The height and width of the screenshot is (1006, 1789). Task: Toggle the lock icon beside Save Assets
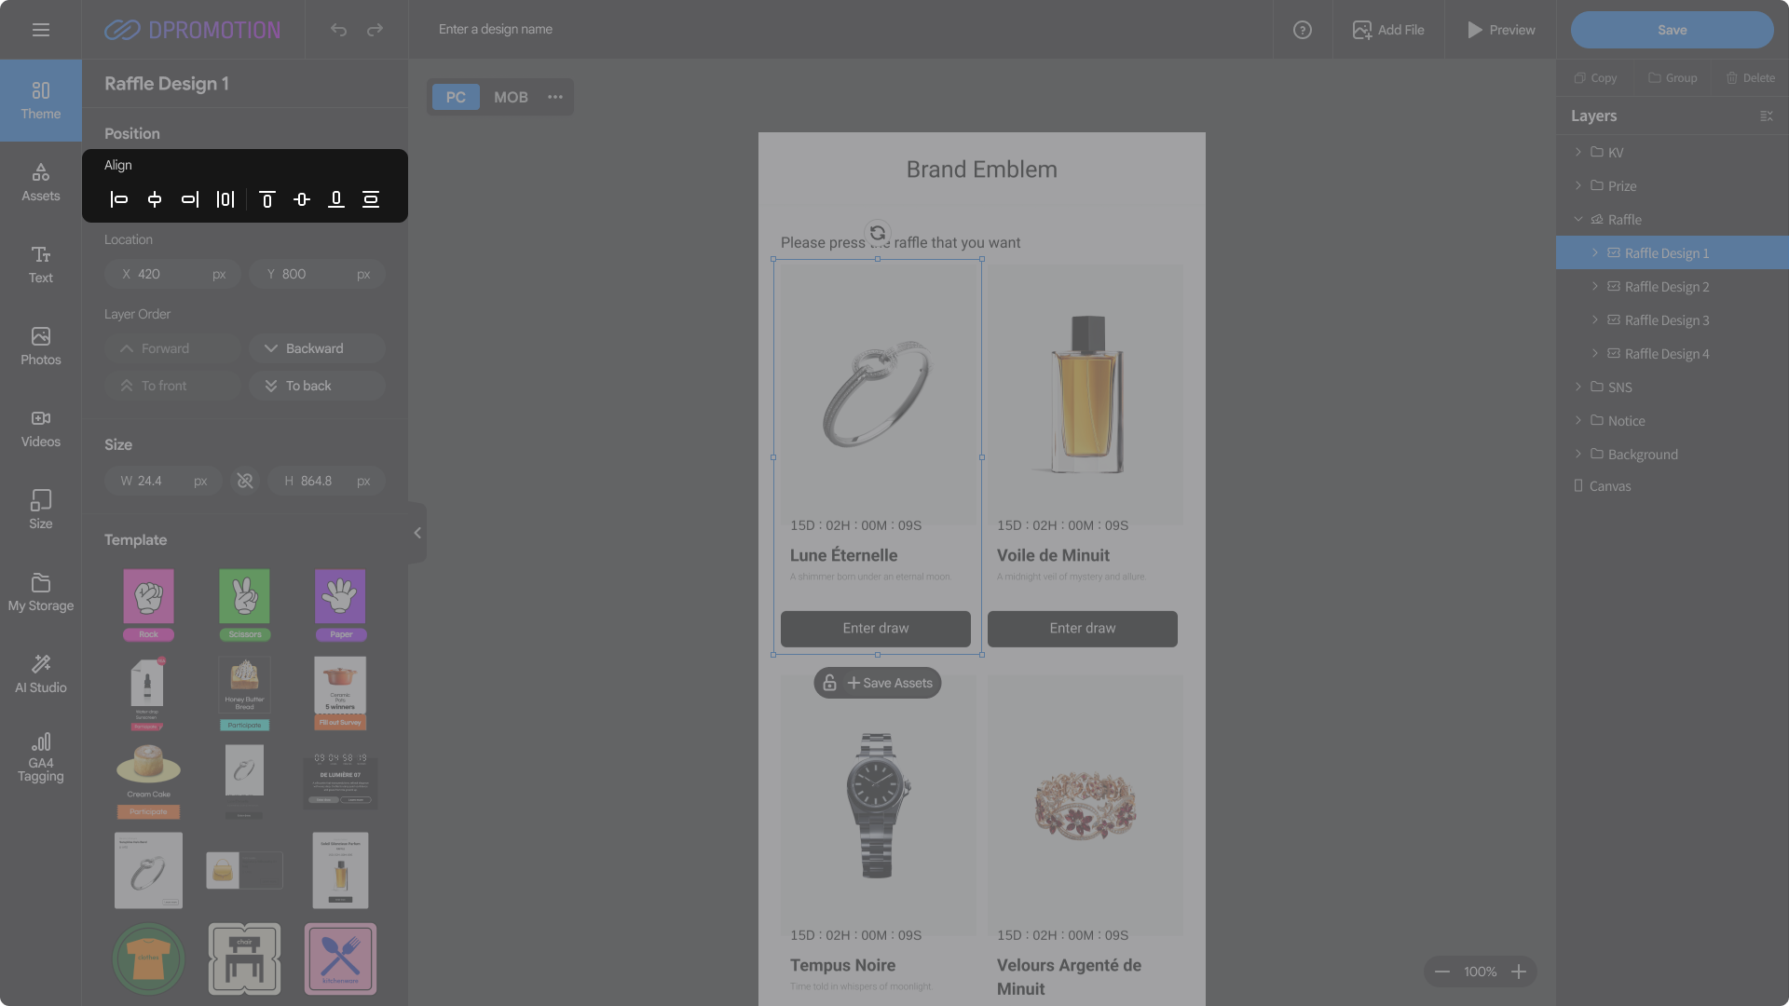829,683
